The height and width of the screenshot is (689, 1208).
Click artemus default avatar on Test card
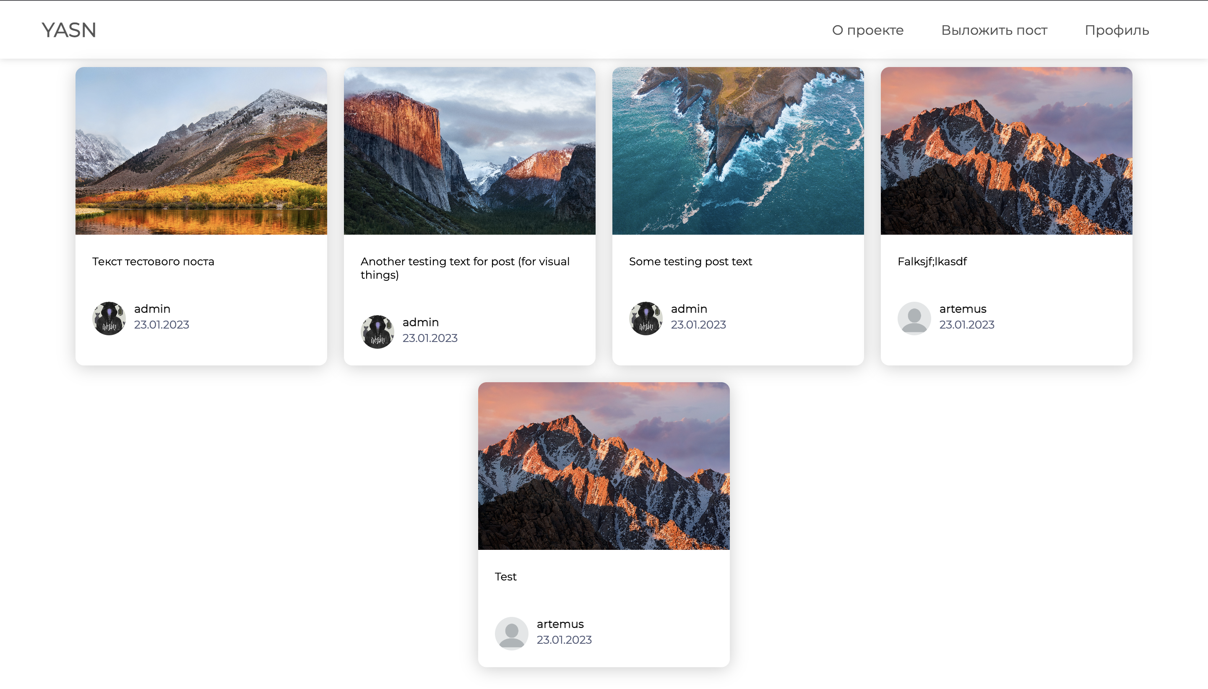pos(511,634)
